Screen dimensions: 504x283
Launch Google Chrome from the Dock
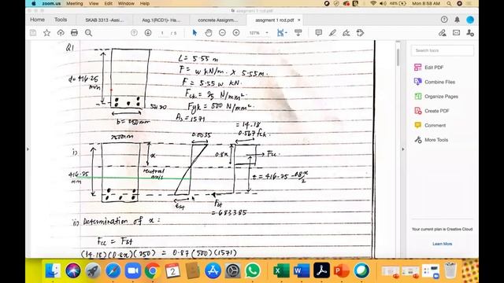pos(153,270)
